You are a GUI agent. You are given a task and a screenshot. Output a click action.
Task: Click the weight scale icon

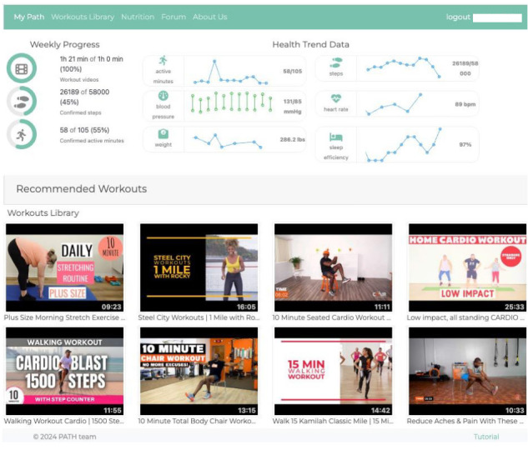coord(163,134)
